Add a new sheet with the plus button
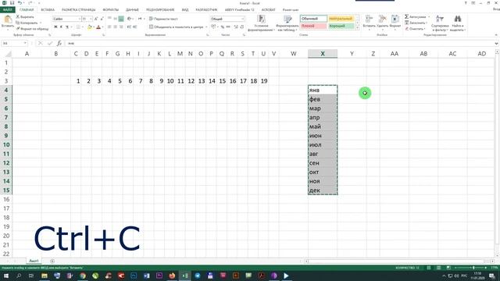The image size is (500, 281). tap(52, 261)
